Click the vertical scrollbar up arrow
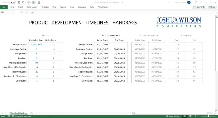 click(217, 16)
